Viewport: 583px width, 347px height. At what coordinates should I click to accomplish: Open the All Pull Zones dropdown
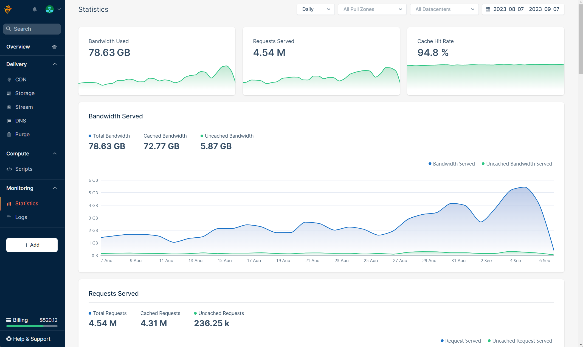372,9
